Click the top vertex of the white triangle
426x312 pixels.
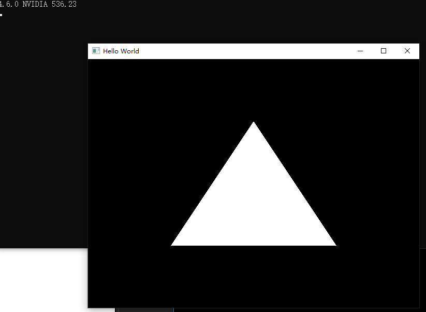point(253,124)
